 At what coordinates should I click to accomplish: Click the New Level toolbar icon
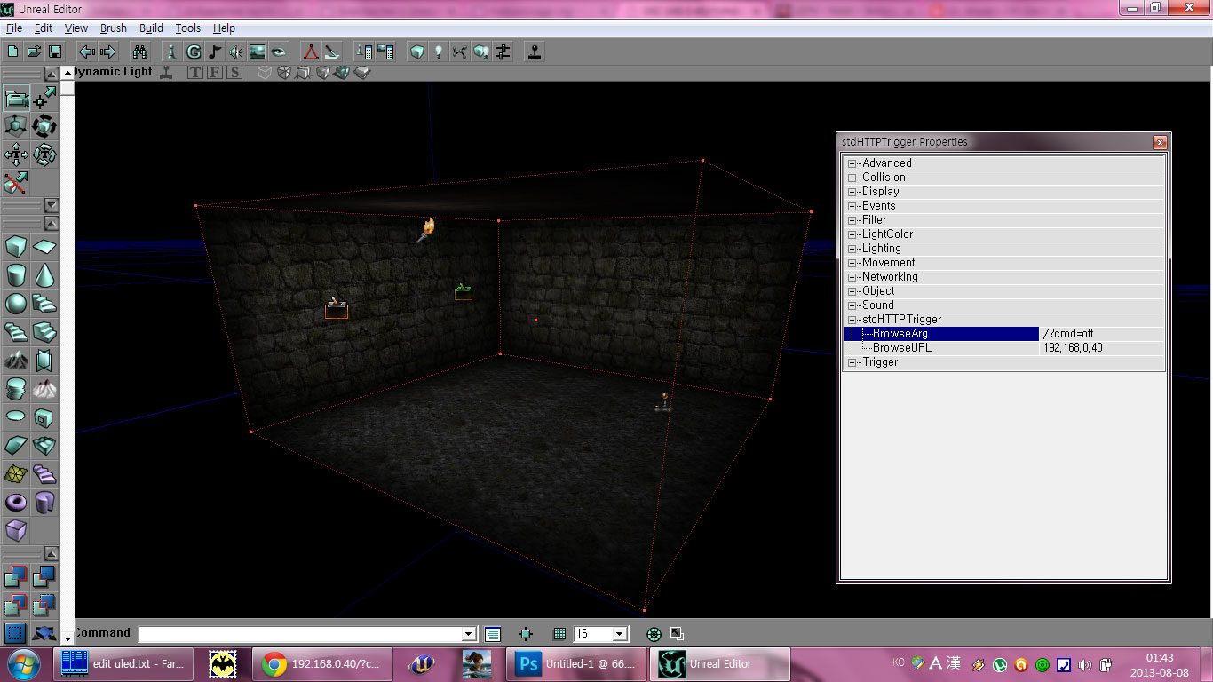pos(13,52)
